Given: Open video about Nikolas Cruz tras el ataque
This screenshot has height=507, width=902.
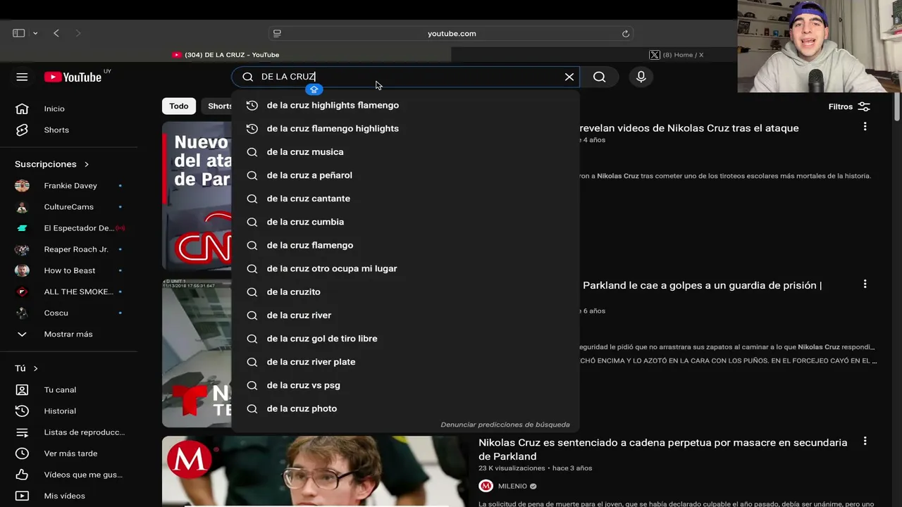Looking at the screenshot, I should click(689, 128).
